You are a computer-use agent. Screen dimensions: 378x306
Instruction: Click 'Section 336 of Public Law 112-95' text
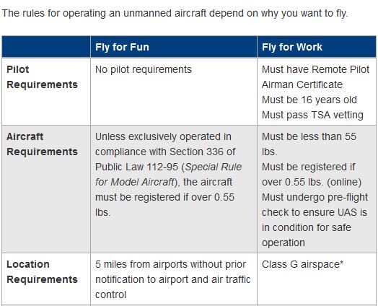coord(165,159)
